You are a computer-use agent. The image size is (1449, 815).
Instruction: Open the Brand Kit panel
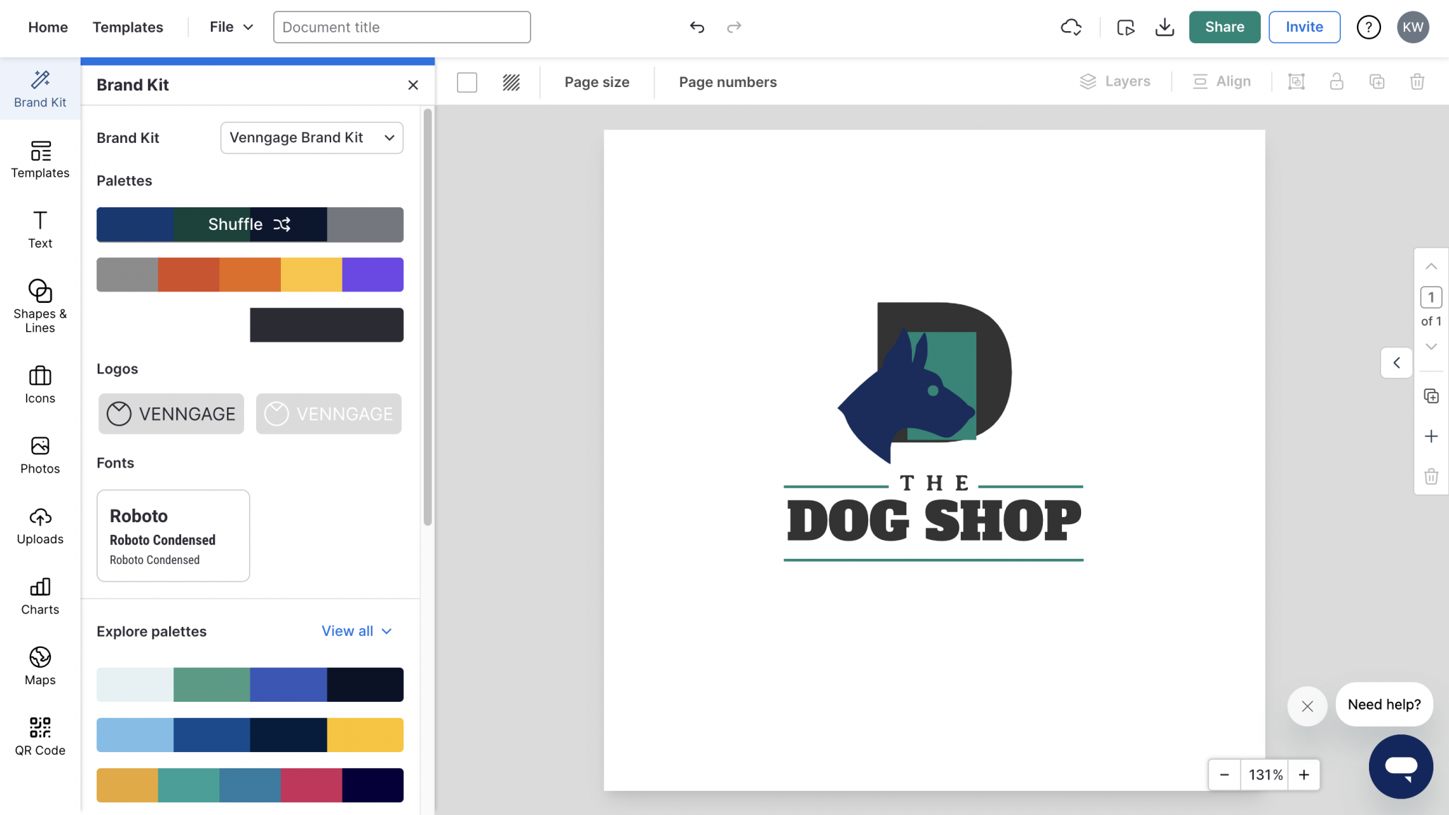click(40, 88)
